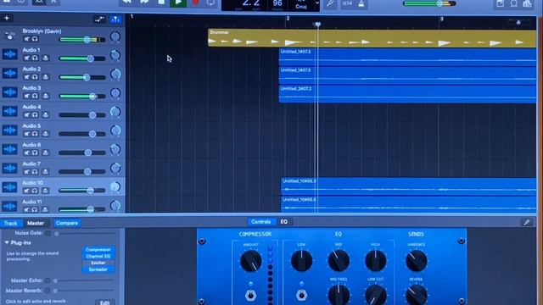Click the EQ LOW knob
543x305 pixels.
coord(301,260)
